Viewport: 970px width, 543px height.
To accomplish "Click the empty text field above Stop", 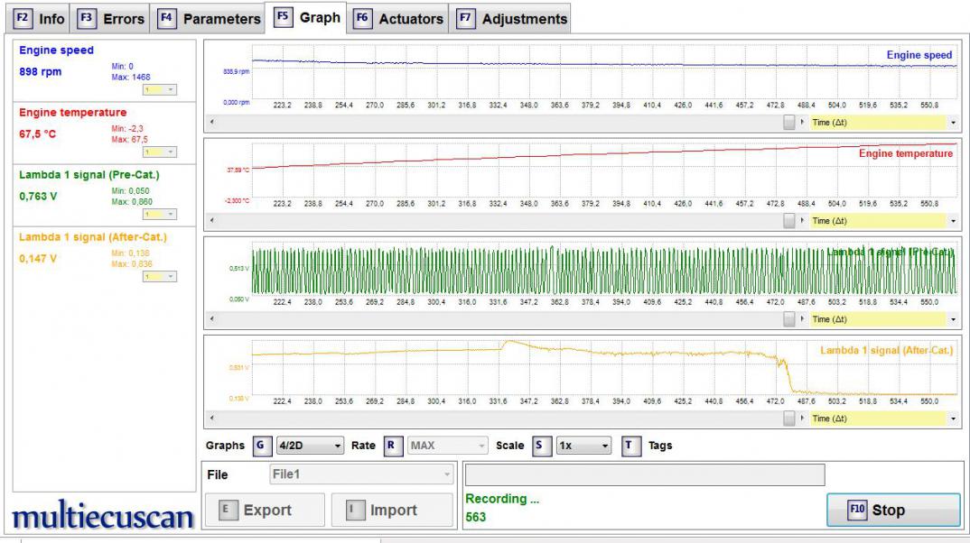I will tap(645, 475).
